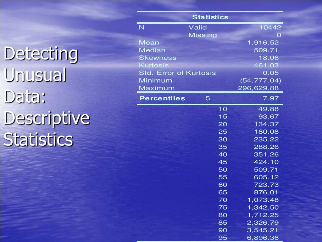
Task: Click the 95th percentile value 6,896.36
Action: (x=263, y=238)
